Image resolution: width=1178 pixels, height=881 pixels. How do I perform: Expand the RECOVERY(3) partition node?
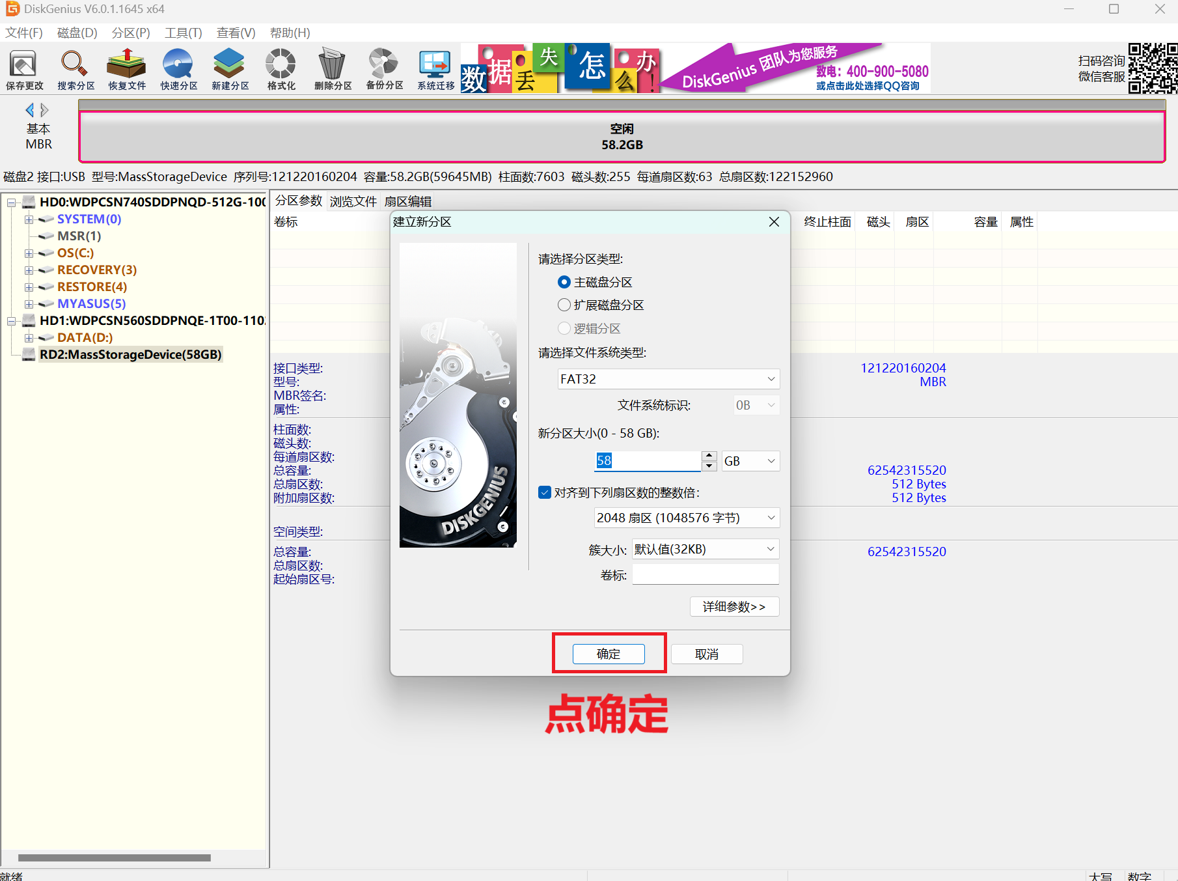click(29, 270)
